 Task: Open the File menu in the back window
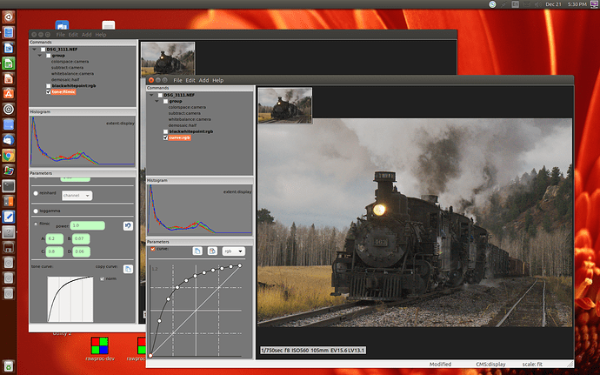coord(61,35)
